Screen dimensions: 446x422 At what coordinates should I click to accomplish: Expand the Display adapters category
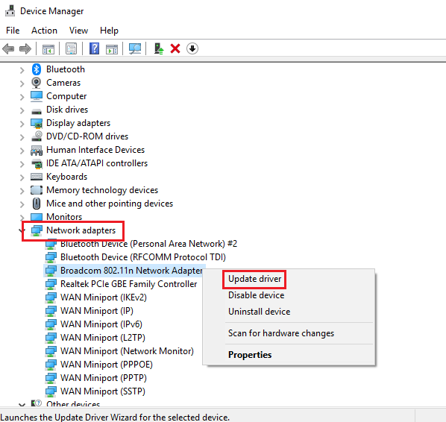coord(22,124)
